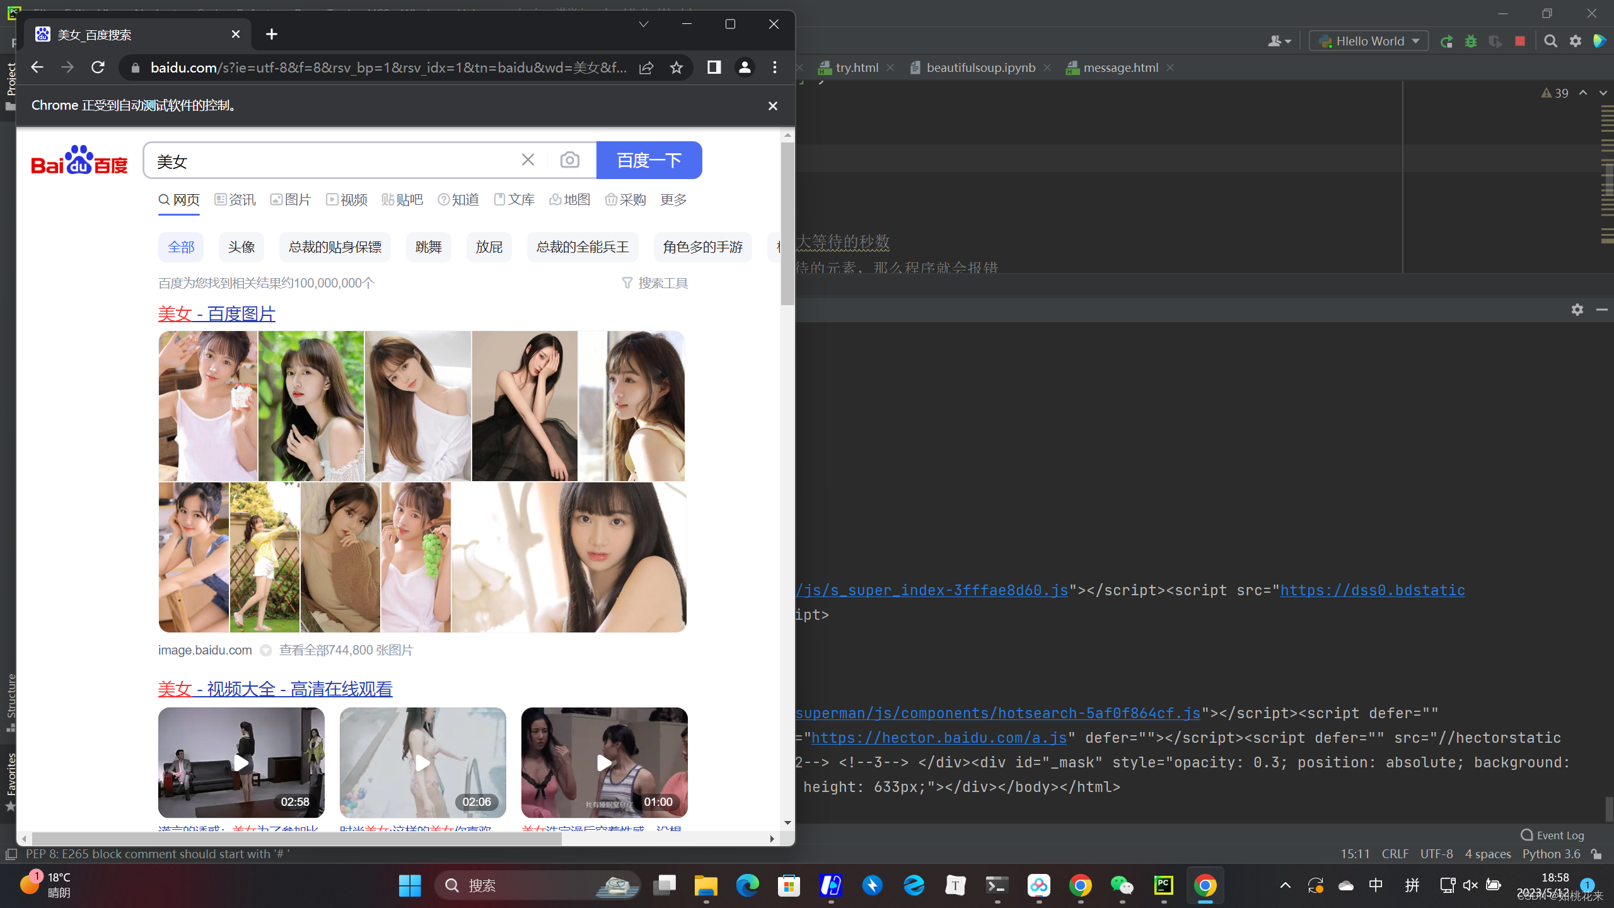Open Baidu image search camera icon
The width and height of the screenshot is (1614, 908).
(x=570, y=160)
